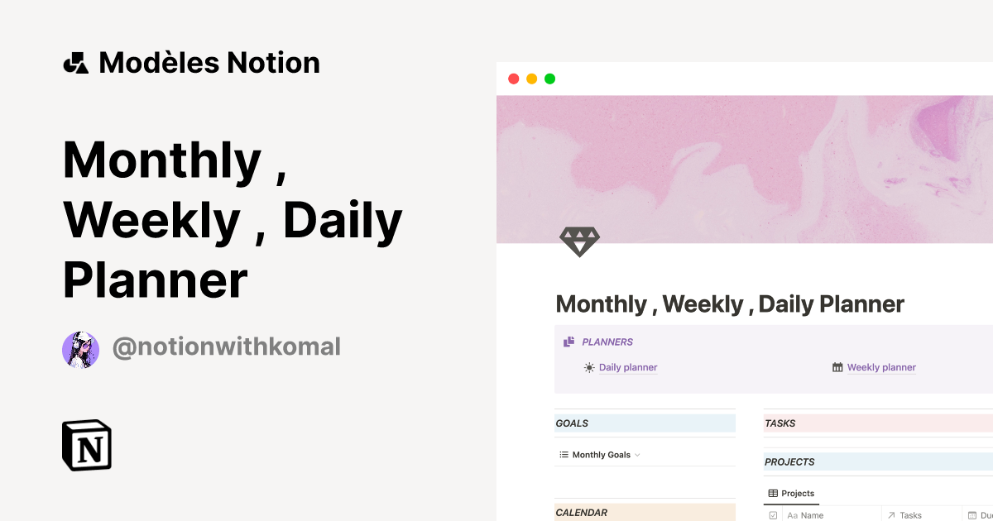
Task: Click the checkbox column header in Projects table
Action: click(x=772, y=514)
